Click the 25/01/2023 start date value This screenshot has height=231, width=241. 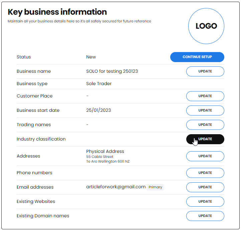pos(98,110)
